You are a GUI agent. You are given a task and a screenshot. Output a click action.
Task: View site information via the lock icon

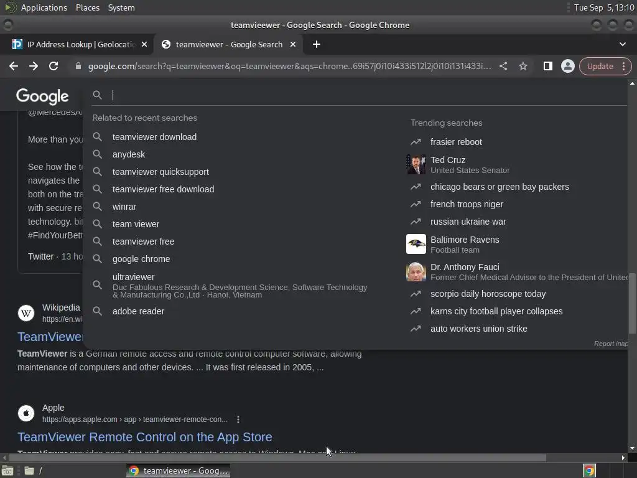78,66
